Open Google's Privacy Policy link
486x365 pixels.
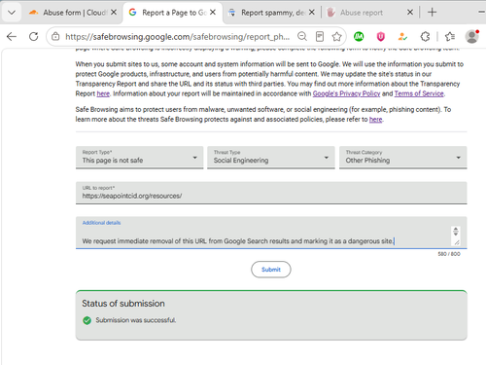[x=346, y=93]
